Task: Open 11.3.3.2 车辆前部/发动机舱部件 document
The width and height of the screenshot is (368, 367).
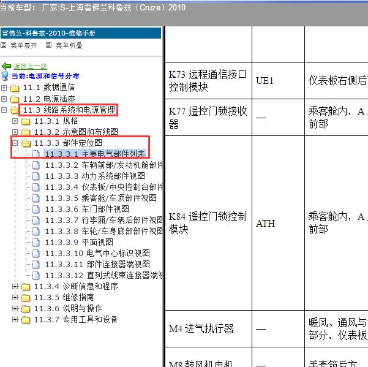Action: tap(103, 165)
